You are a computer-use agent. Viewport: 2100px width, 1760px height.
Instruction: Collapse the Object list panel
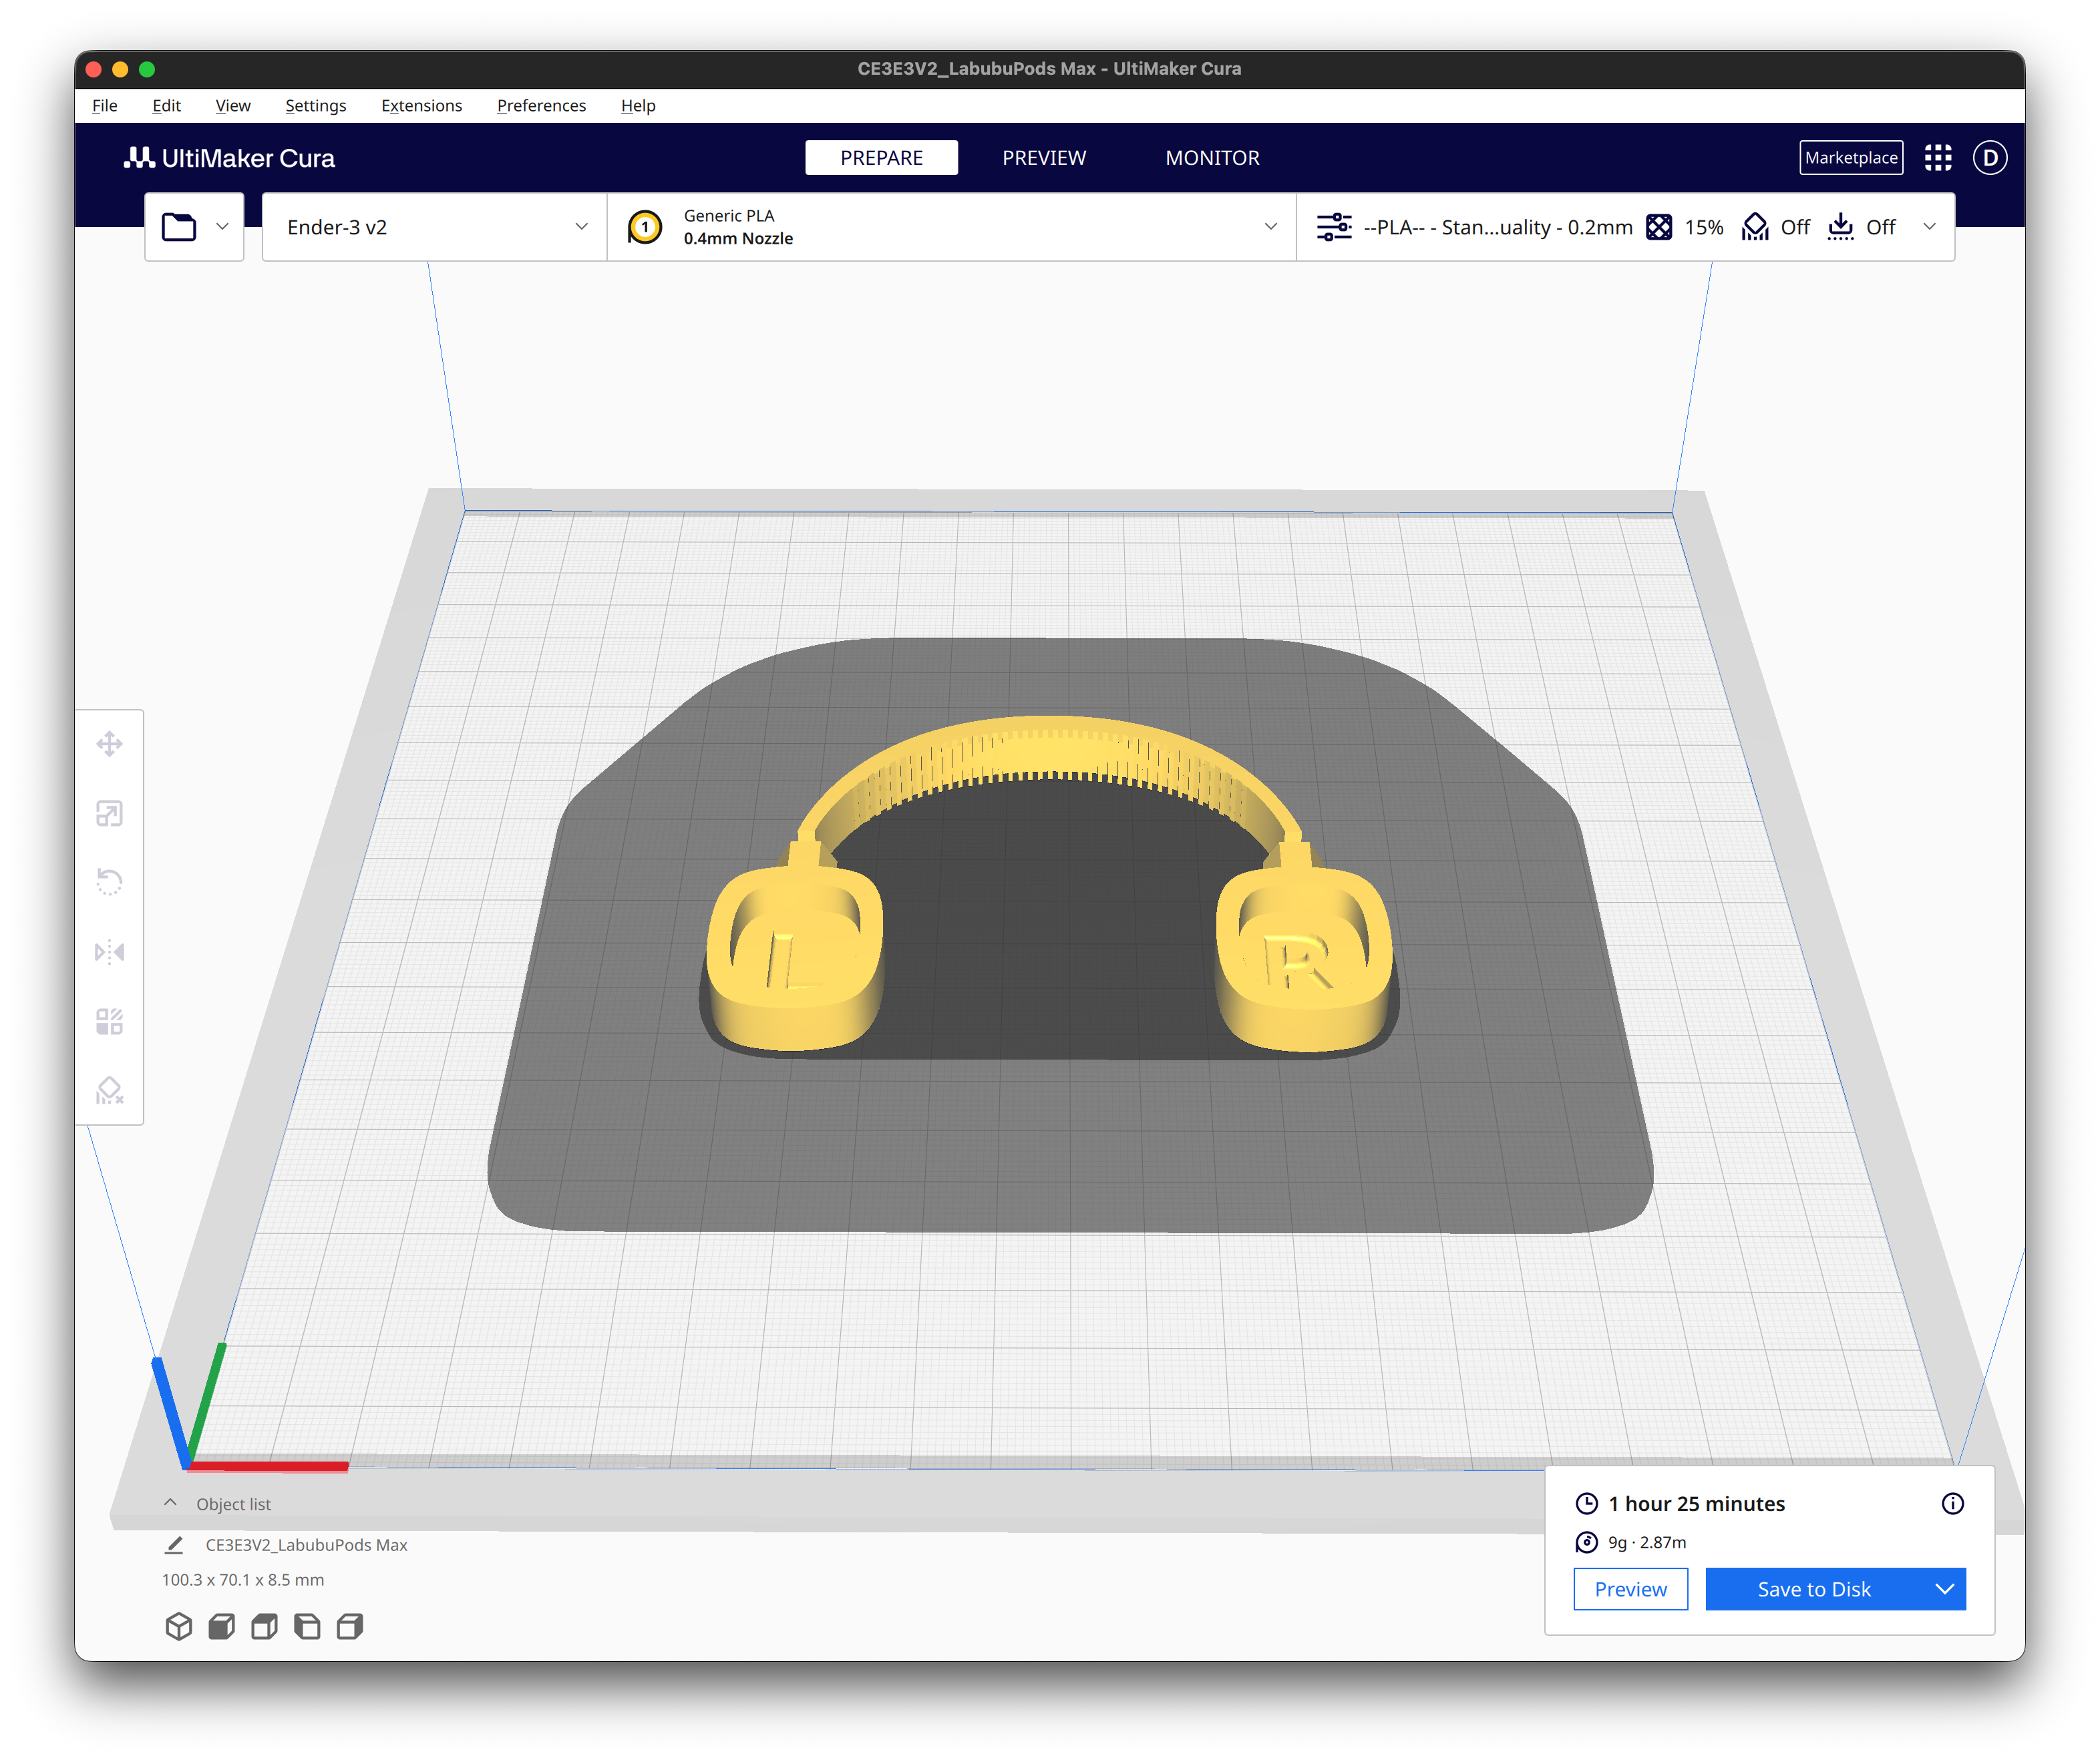pos(170,1503)
